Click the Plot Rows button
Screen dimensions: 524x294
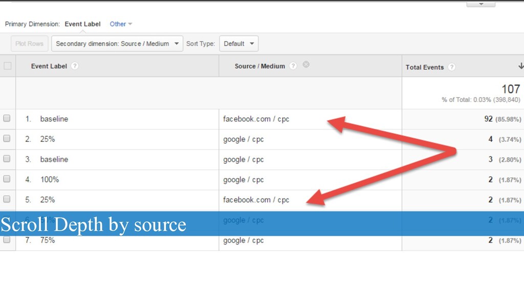[29, 44]
